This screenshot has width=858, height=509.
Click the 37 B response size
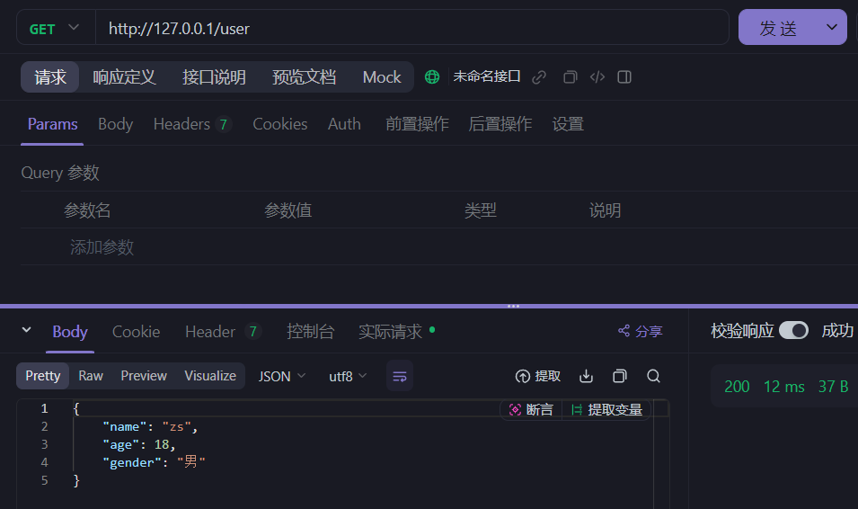pyautogui.click(x=833, y=387)
